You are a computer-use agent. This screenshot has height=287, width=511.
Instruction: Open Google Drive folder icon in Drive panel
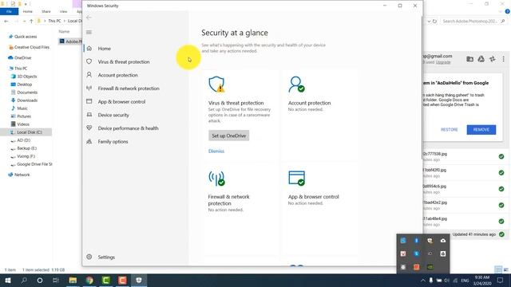470,59
